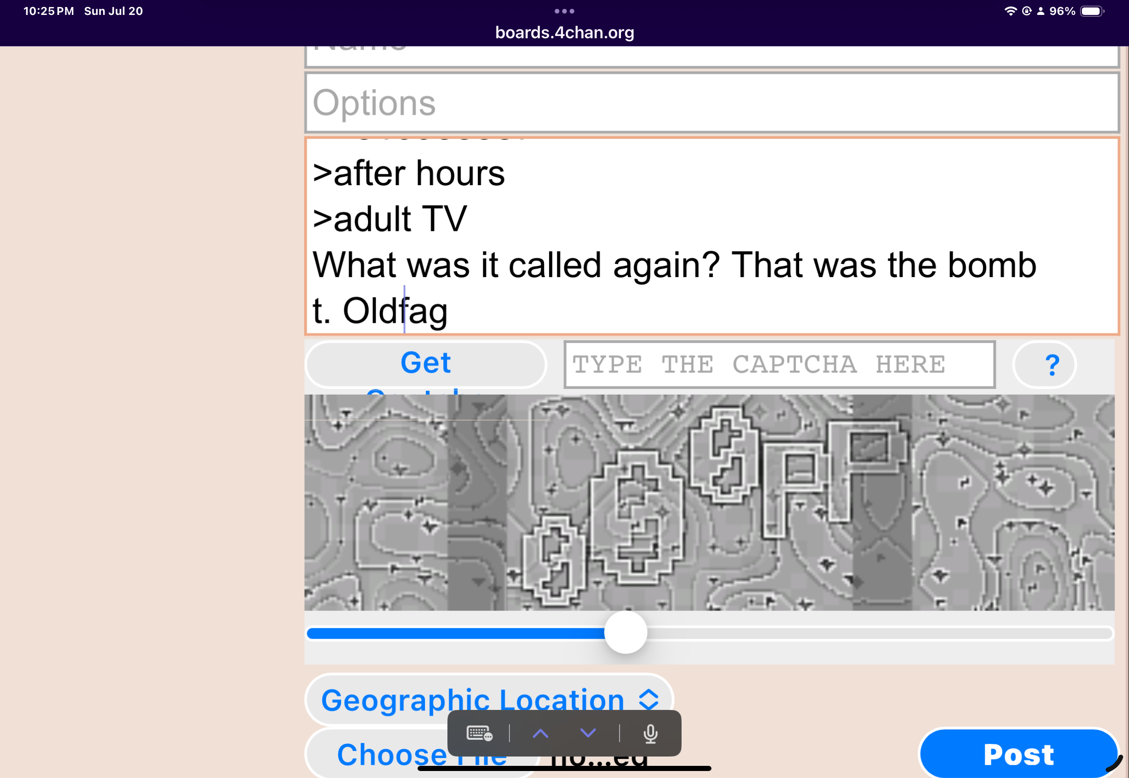The image size is (1129, 778).
Task: Click the boards.4chan.org address bar
Action: point(564,32)
